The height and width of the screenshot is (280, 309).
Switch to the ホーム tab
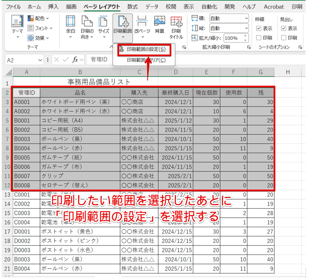34,7
